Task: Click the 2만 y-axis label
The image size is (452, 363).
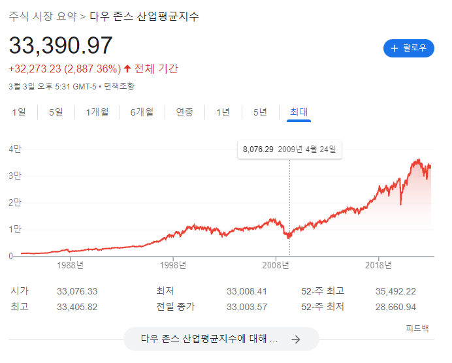Action: pos(15,202)
